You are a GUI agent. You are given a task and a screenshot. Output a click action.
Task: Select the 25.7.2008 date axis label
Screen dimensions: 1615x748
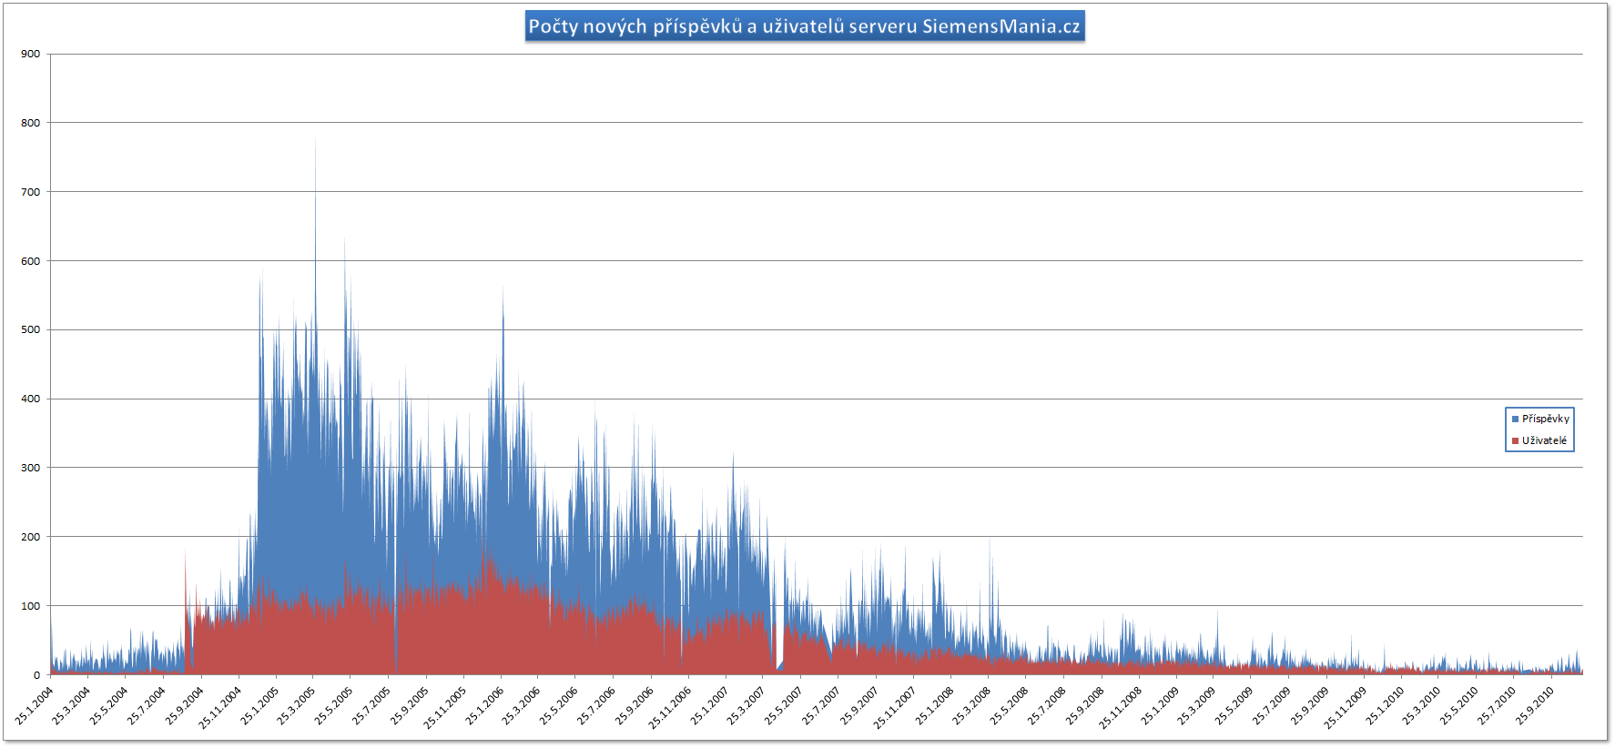[x=1046, y=706]
